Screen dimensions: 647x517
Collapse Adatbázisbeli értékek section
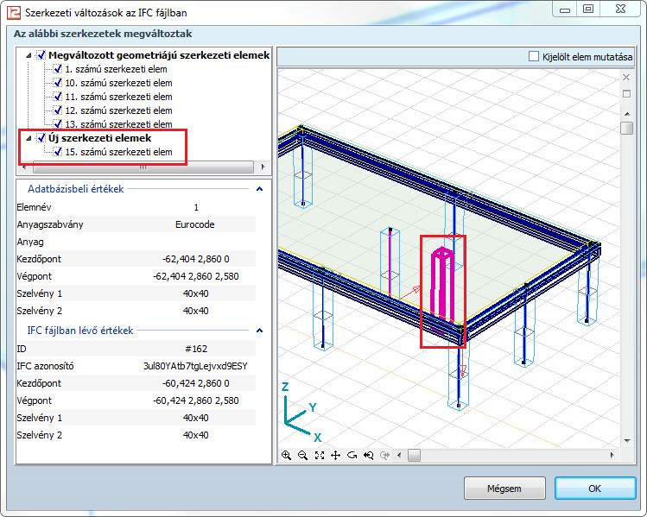coord(259,189)
